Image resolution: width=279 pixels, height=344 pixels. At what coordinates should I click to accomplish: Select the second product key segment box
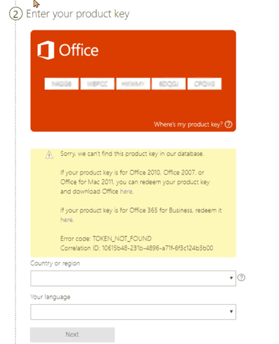click(98, 84)
